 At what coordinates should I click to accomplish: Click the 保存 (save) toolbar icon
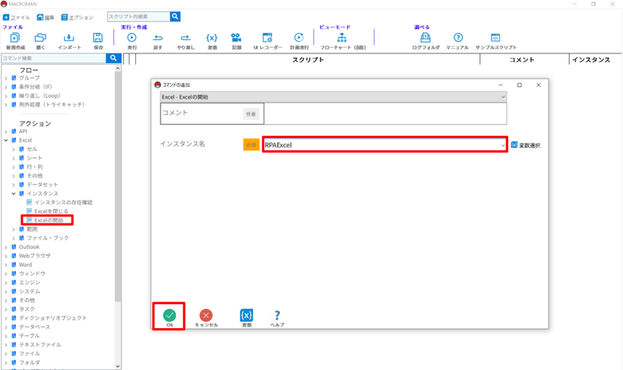coord(98,40)
